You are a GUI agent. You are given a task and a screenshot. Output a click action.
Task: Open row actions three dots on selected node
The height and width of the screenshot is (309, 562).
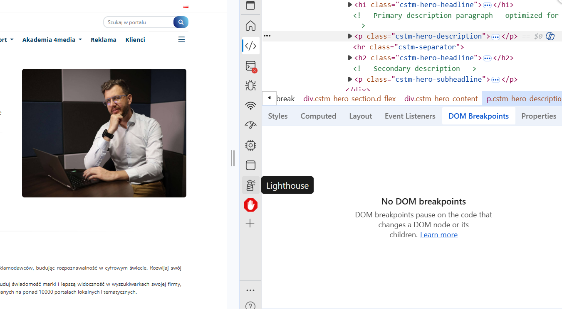tap(267, 36)
